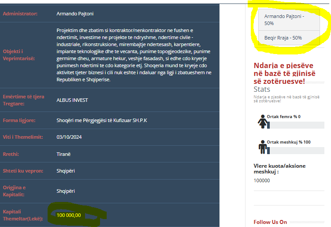Viewport: 331px width, 227px height.
Task: Click the Ortak meshkuj % 100 progress bar
Action: pyautogui.click(x=295, y=151)
